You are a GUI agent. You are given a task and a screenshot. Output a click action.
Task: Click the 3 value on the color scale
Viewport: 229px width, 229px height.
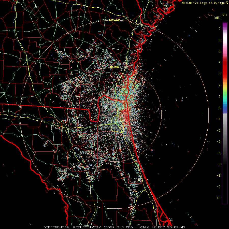coord(220,74)
